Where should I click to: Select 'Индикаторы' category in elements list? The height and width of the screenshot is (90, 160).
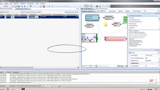click(132, 24)
